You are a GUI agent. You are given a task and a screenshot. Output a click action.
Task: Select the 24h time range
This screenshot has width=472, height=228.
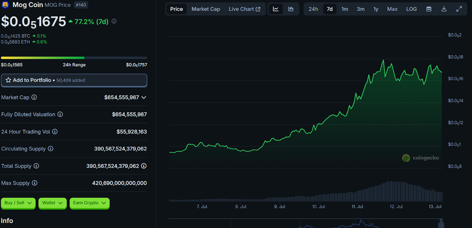(x=313, y=9)
